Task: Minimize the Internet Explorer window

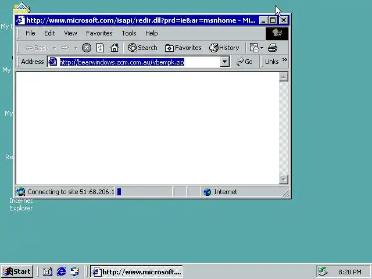Action: point(263,21)
